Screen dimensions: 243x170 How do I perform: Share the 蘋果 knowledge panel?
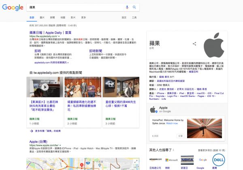coord(194,44)
